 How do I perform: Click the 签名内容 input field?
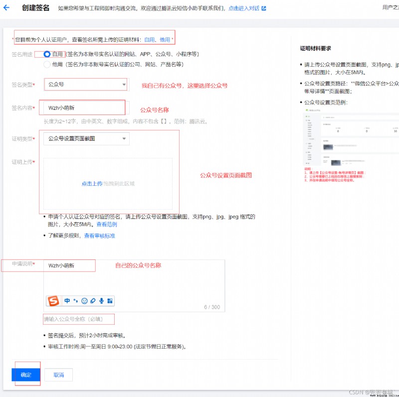[86, 108]
